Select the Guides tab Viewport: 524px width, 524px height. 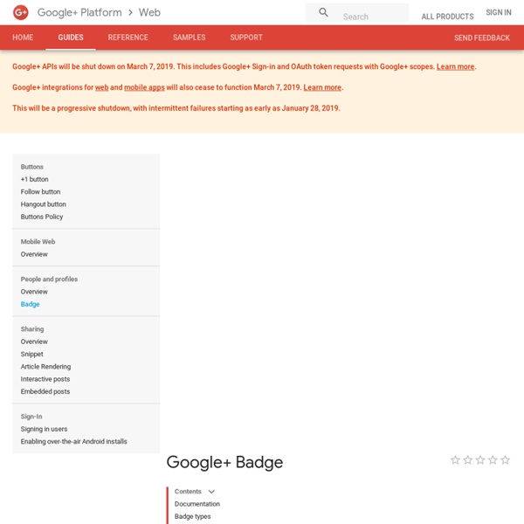pyautogui.click(x=71, y=38)
